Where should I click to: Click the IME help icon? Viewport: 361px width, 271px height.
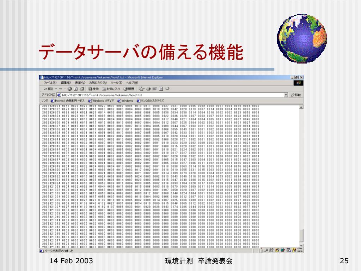pos(294,250)
